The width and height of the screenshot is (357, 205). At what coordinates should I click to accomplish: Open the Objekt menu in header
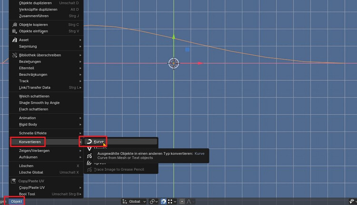16,202
